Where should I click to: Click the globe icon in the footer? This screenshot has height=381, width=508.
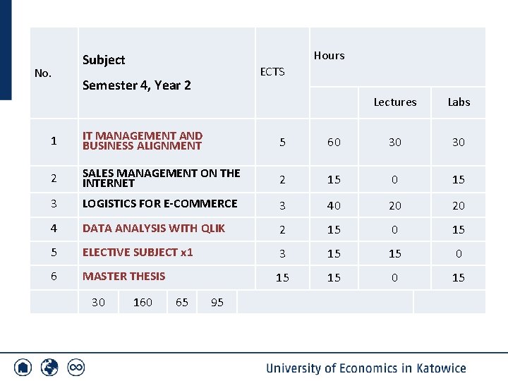(x=49, y=368)
